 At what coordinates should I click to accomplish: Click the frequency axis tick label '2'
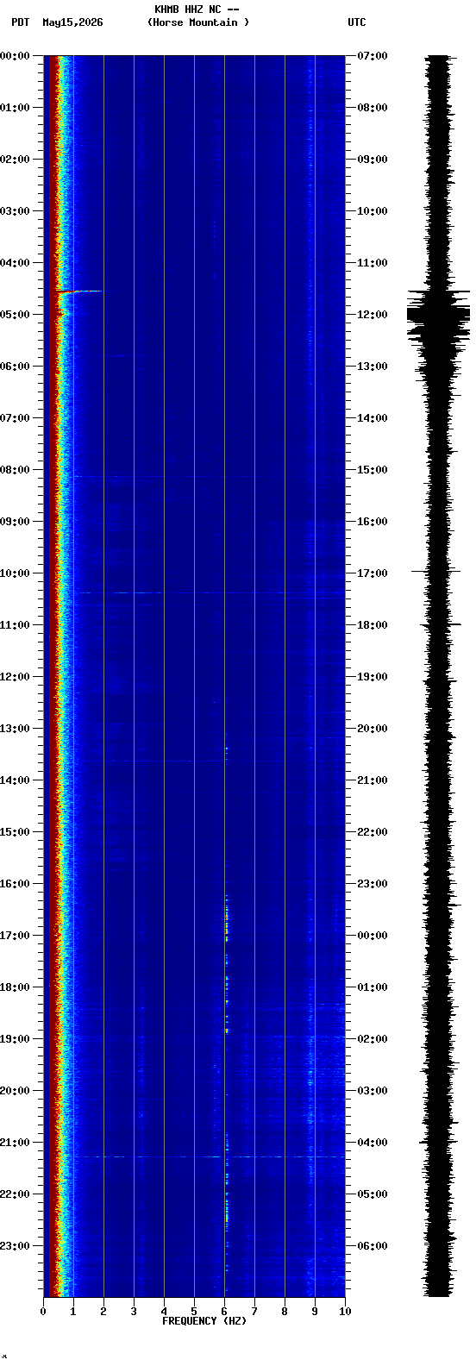coord(103,1312)
